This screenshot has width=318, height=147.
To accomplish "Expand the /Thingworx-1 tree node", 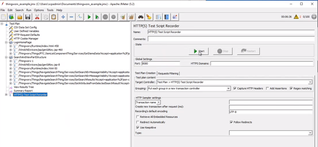I will [x=11, y=61].
